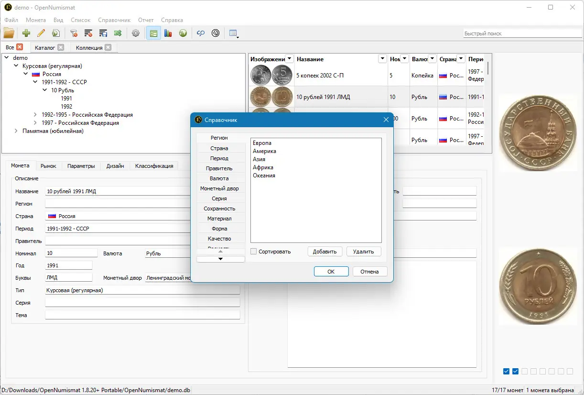The width and height of the screenshot is (584, 395).
Task: Expand the 1997 - Российская Федерация node
Action: click(x=35, y=123)
